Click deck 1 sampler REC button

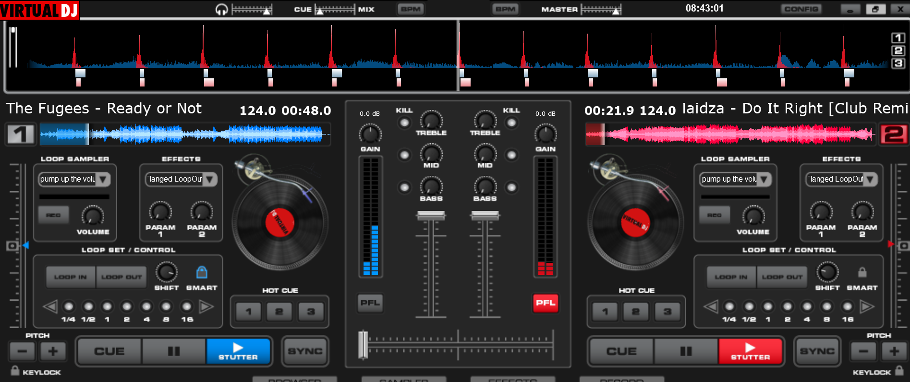pyautogui.click(x=53, y=215)
